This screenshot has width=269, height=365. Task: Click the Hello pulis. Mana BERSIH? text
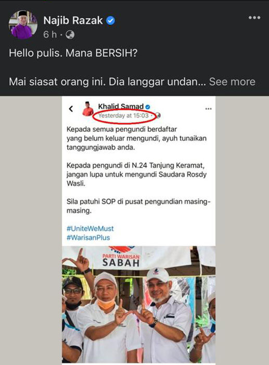click(73, 53)
